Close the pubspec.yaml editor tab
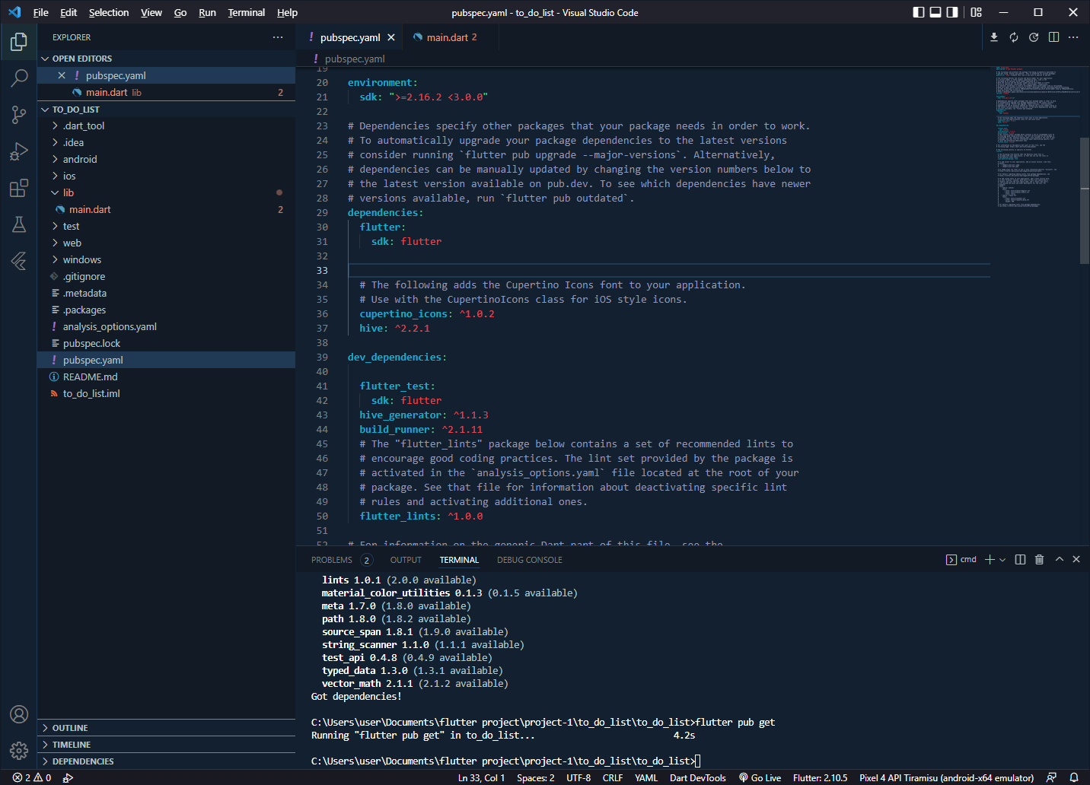 click(x=391, y=37)
